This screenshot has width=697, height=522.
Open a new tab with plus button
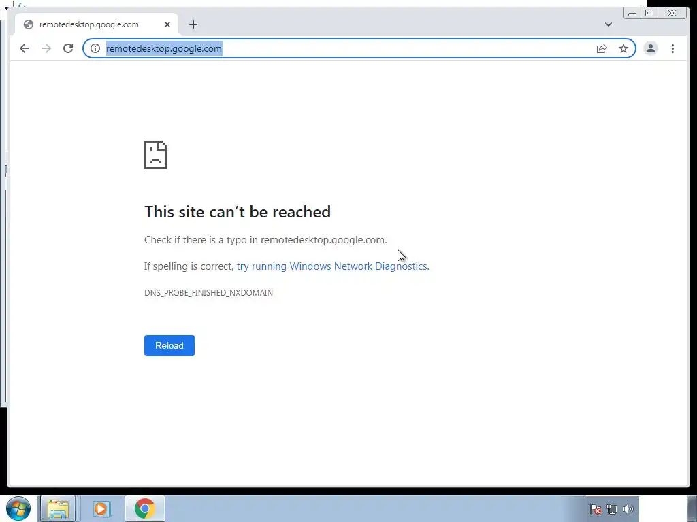coord(193,24)
